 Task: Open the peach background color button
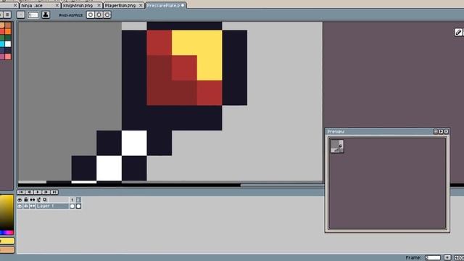click(7, 249)
